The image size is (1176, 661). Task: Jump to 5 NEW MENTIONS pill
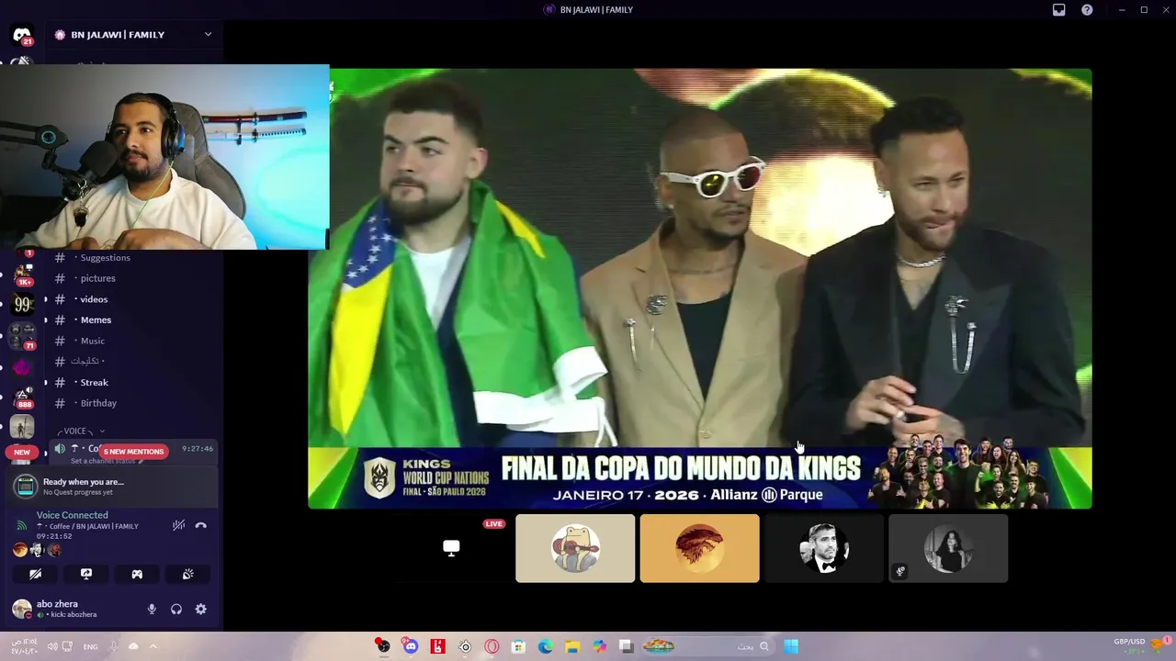click(x=133, y=452)
